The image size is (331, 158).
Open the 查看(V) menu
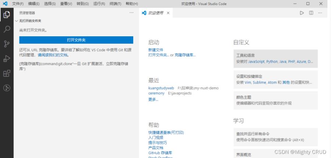[66, 4]
